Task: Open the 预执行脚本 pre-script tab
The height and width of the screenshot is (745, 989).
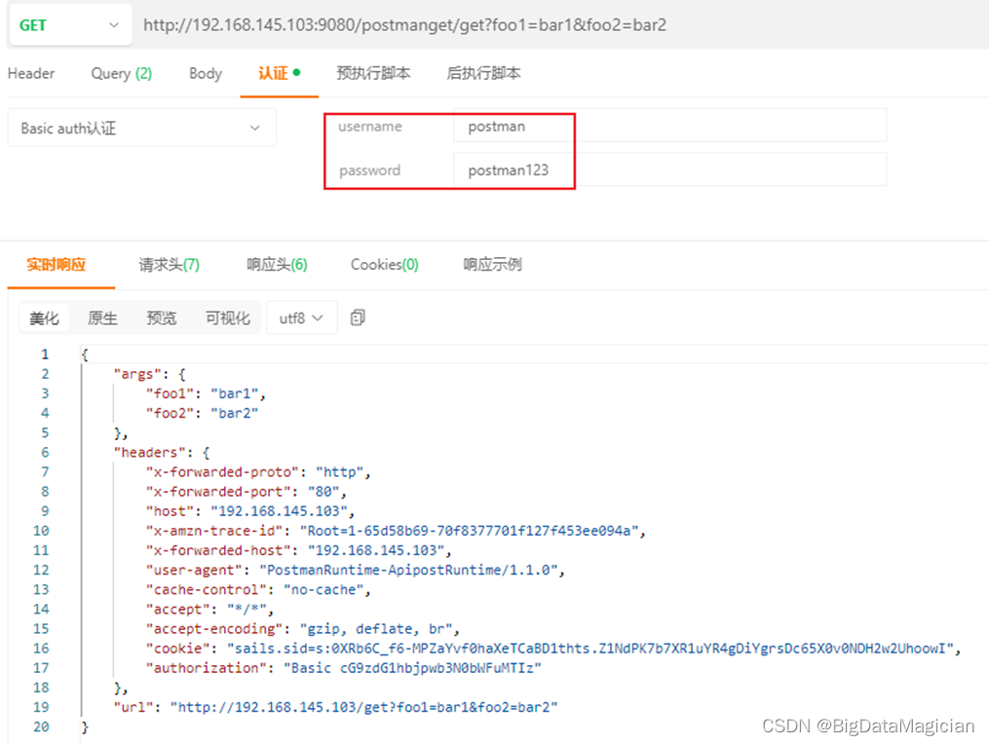Action: tap(372, 73)
